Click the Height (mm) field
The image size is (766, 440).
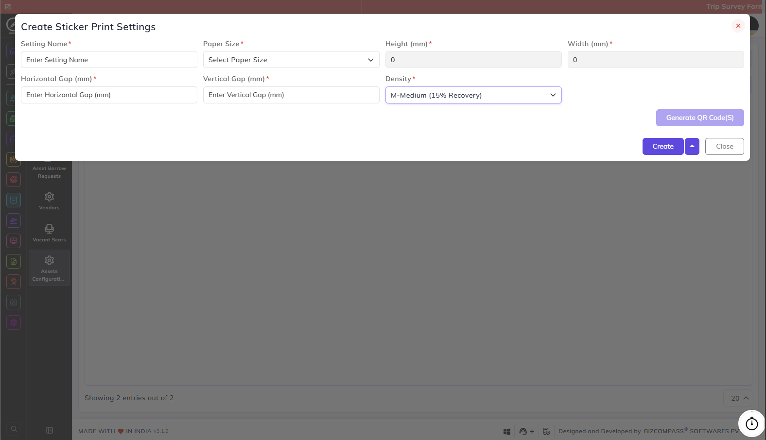point(473,60)
